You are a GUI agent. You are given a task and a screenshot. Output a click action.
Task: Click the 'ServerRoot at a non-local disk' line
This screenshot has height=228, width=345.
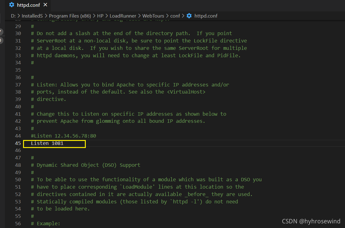click(x=139, y=41)
